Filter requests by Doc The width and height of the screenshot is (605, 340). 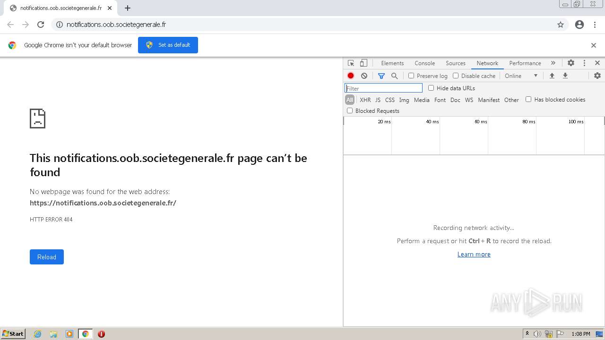(x=455, y=100)
